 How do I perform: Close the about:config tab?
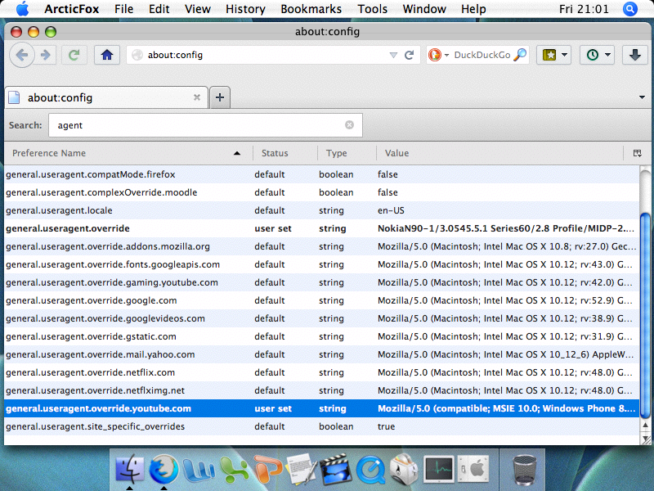coord(197,97)
